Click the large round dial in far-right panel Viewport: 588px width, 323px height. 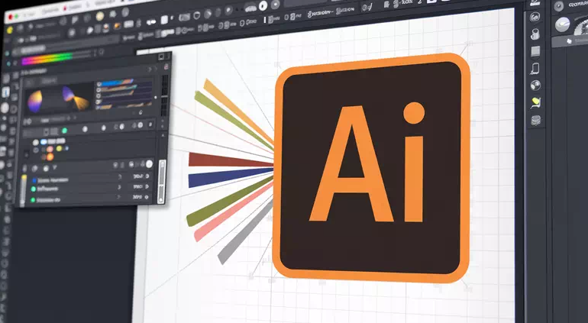tap(563, 24)
